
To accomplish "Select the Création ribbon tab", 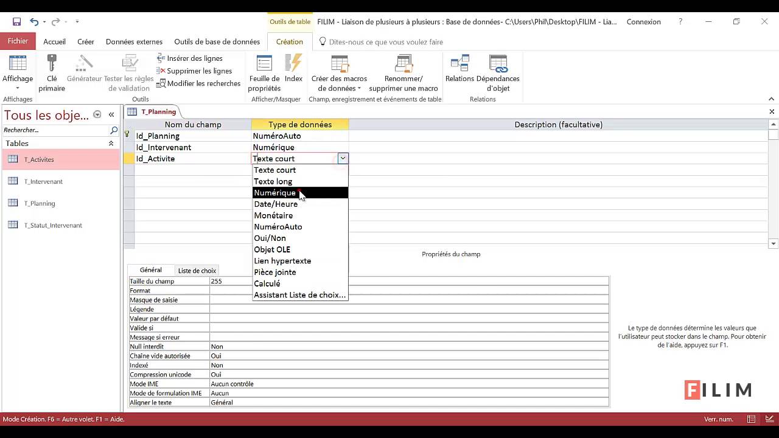I will coord(290,42).
